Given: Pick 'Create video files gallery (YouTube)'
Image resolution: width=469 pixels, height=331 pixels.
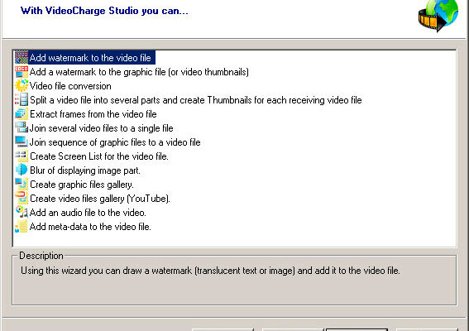Looking at the screenshot, I should [100, 199].
